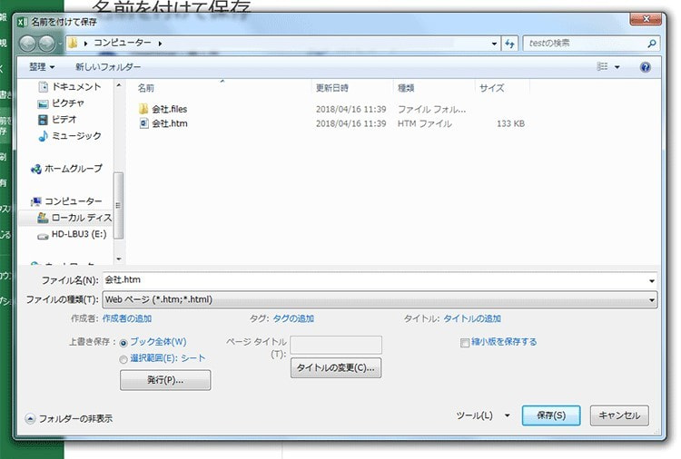The width and height of the screenshot is (681, 459).
Task: Click the 保存 button
Action: (551, 415)
